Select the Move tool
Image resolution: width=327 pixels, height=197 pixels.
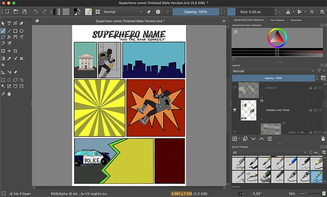click(9, 51)
